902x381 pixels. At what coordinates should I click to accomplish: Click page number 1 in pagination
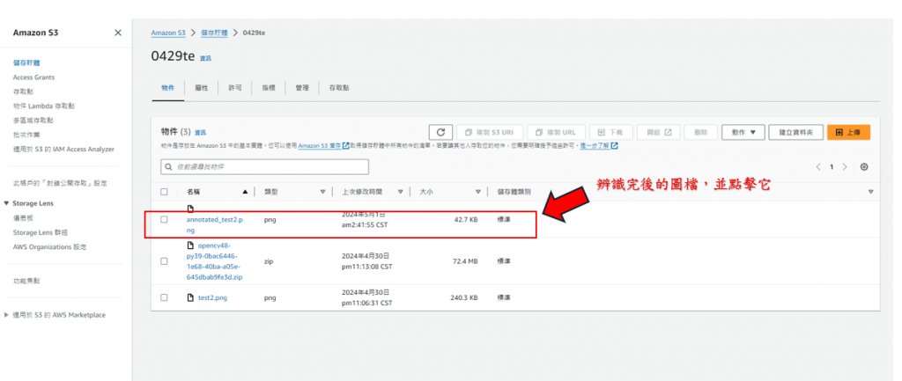832,167
